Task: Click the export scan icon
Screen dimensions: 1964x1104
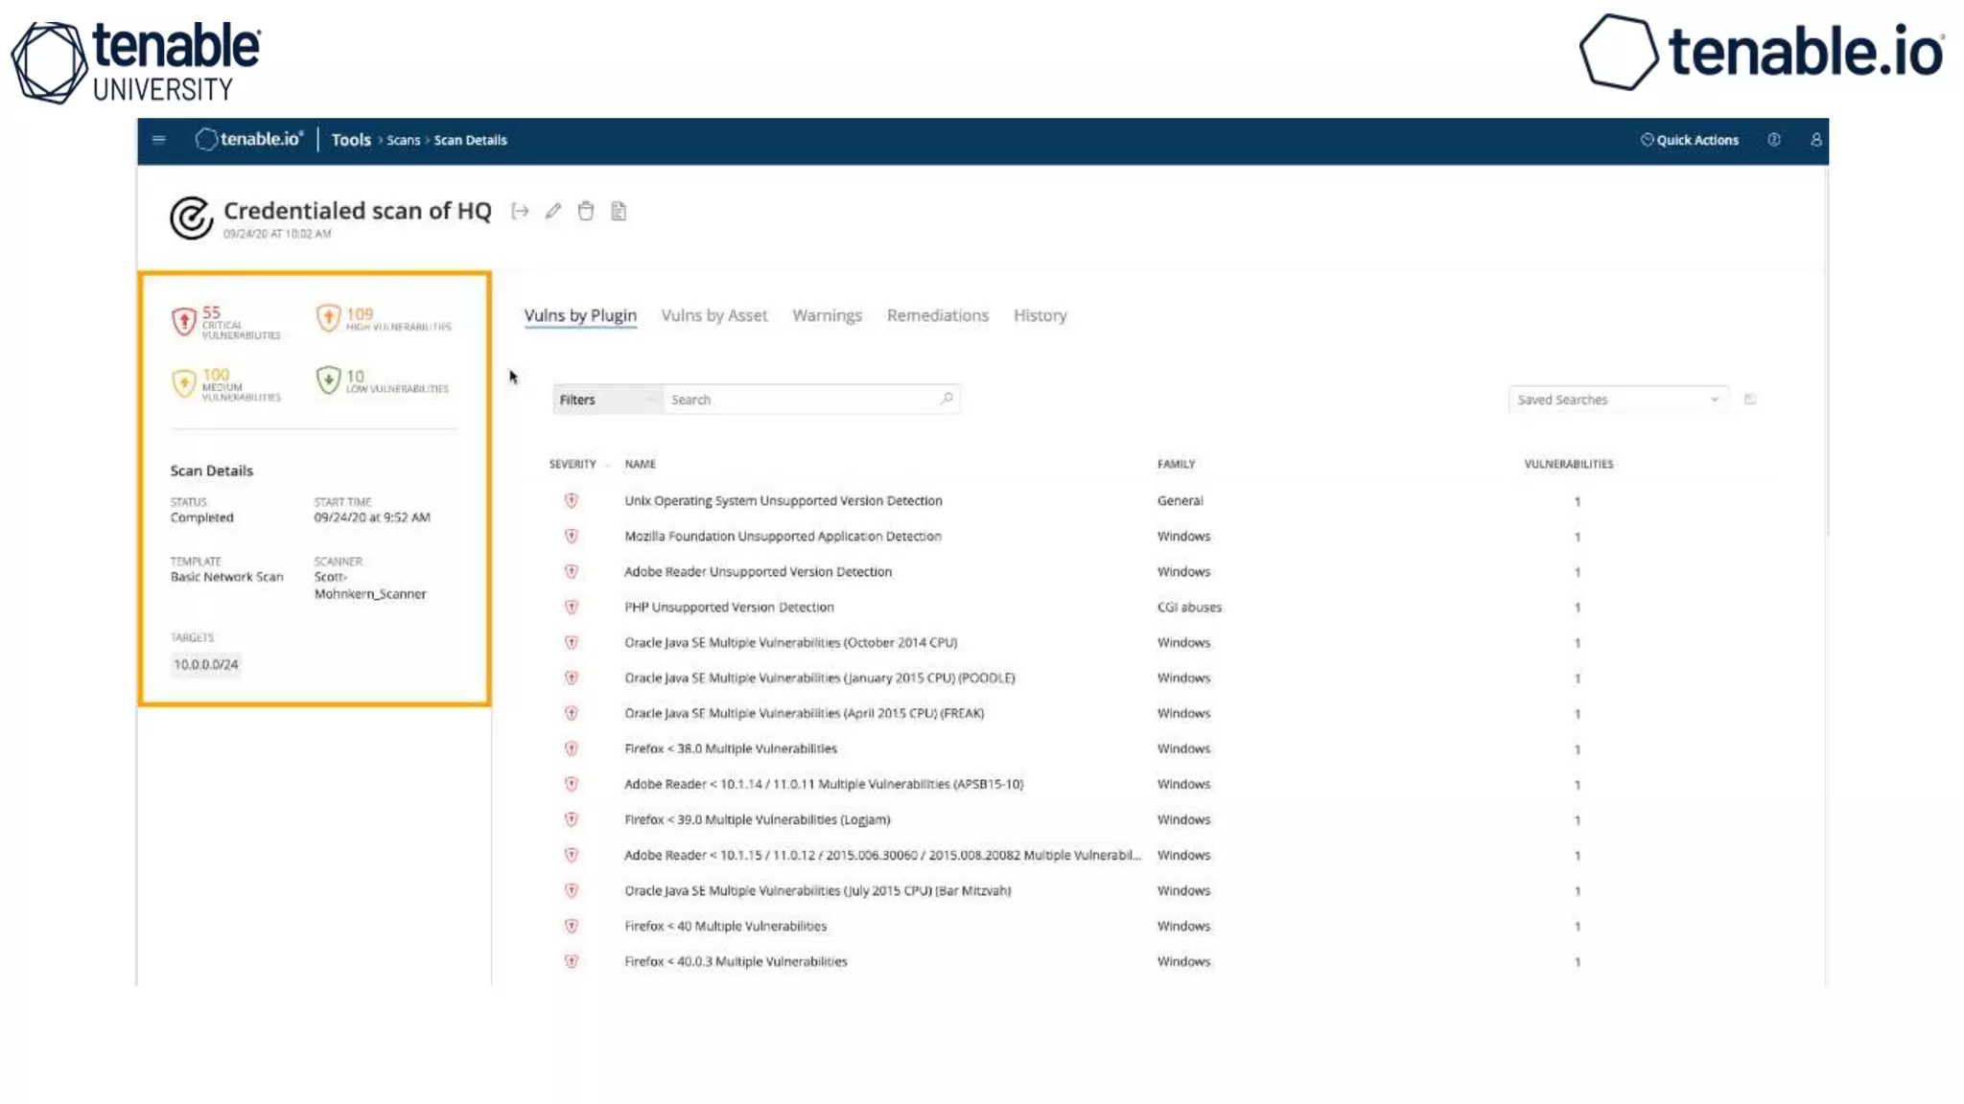Action: [x=520, y=212]
